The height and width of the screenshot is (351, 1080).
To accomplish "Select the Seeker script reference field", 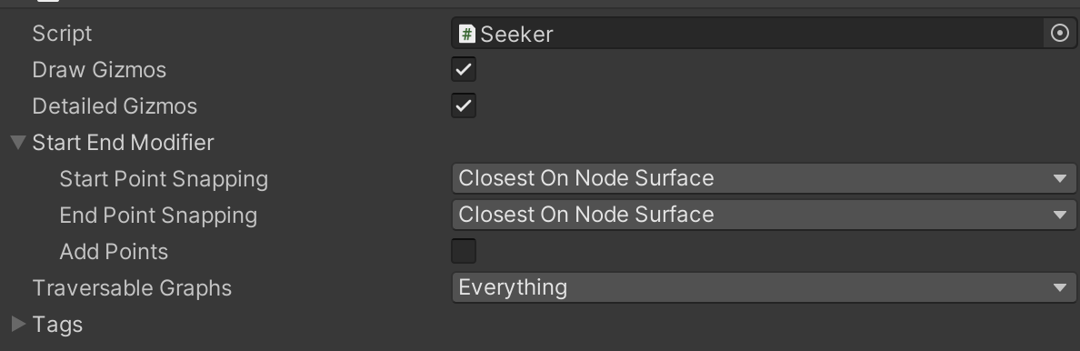I will [749, 33].
